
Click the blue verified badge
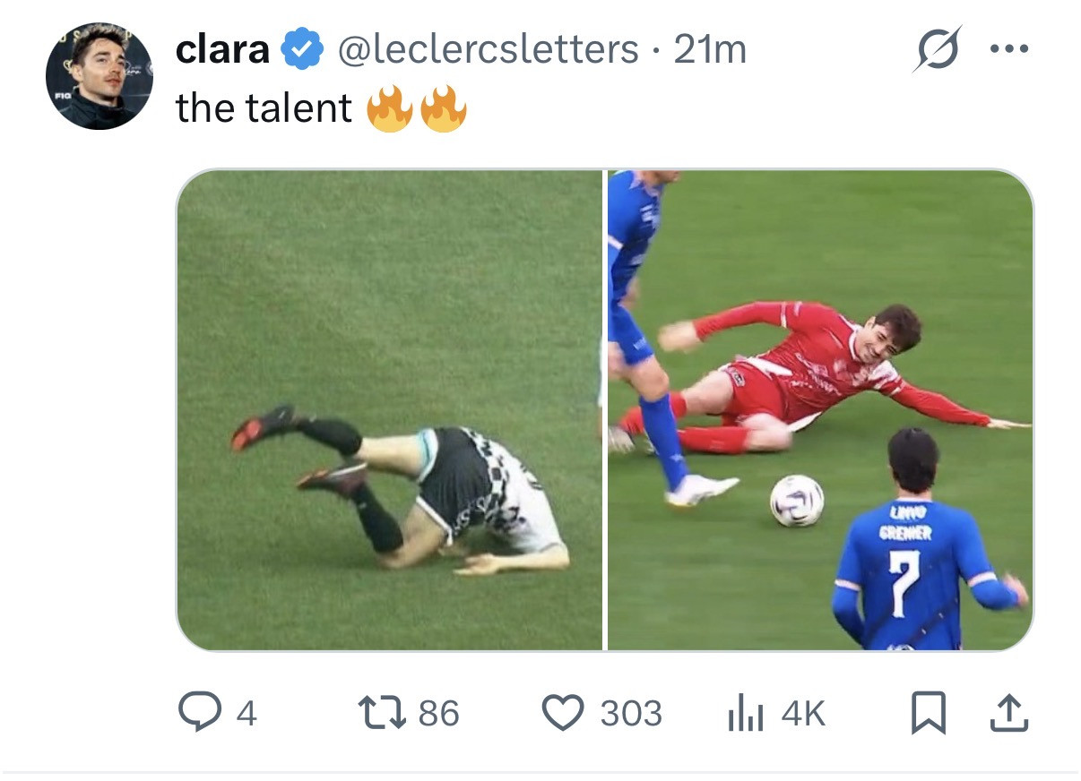[x=303, y=50]
